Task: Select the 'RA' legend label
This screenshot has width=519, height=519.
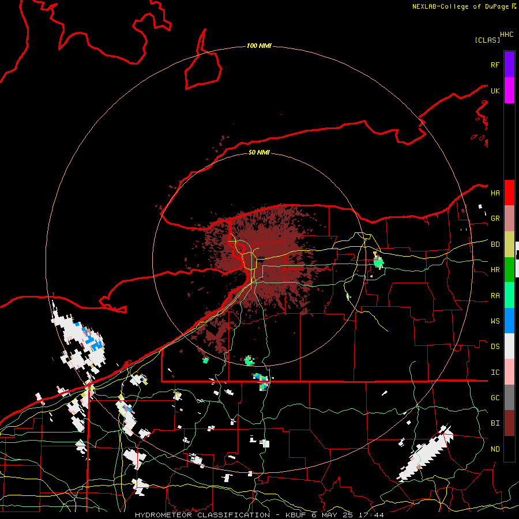Action: click(495, 296)
